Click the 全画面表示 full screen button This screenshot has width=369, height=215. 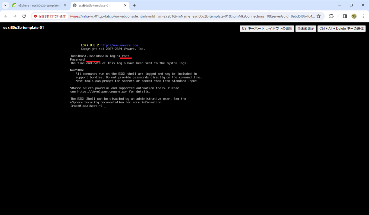(x=306, y=29)
